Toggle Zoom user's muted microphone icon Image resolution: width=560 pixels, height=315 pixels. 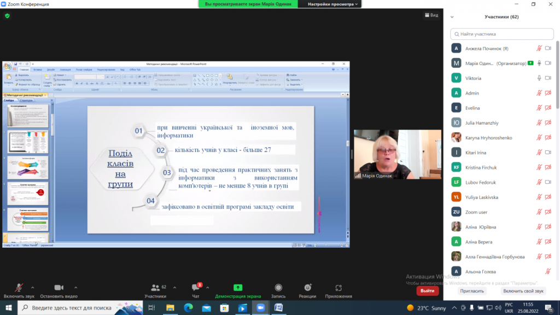tap(539, 212)
